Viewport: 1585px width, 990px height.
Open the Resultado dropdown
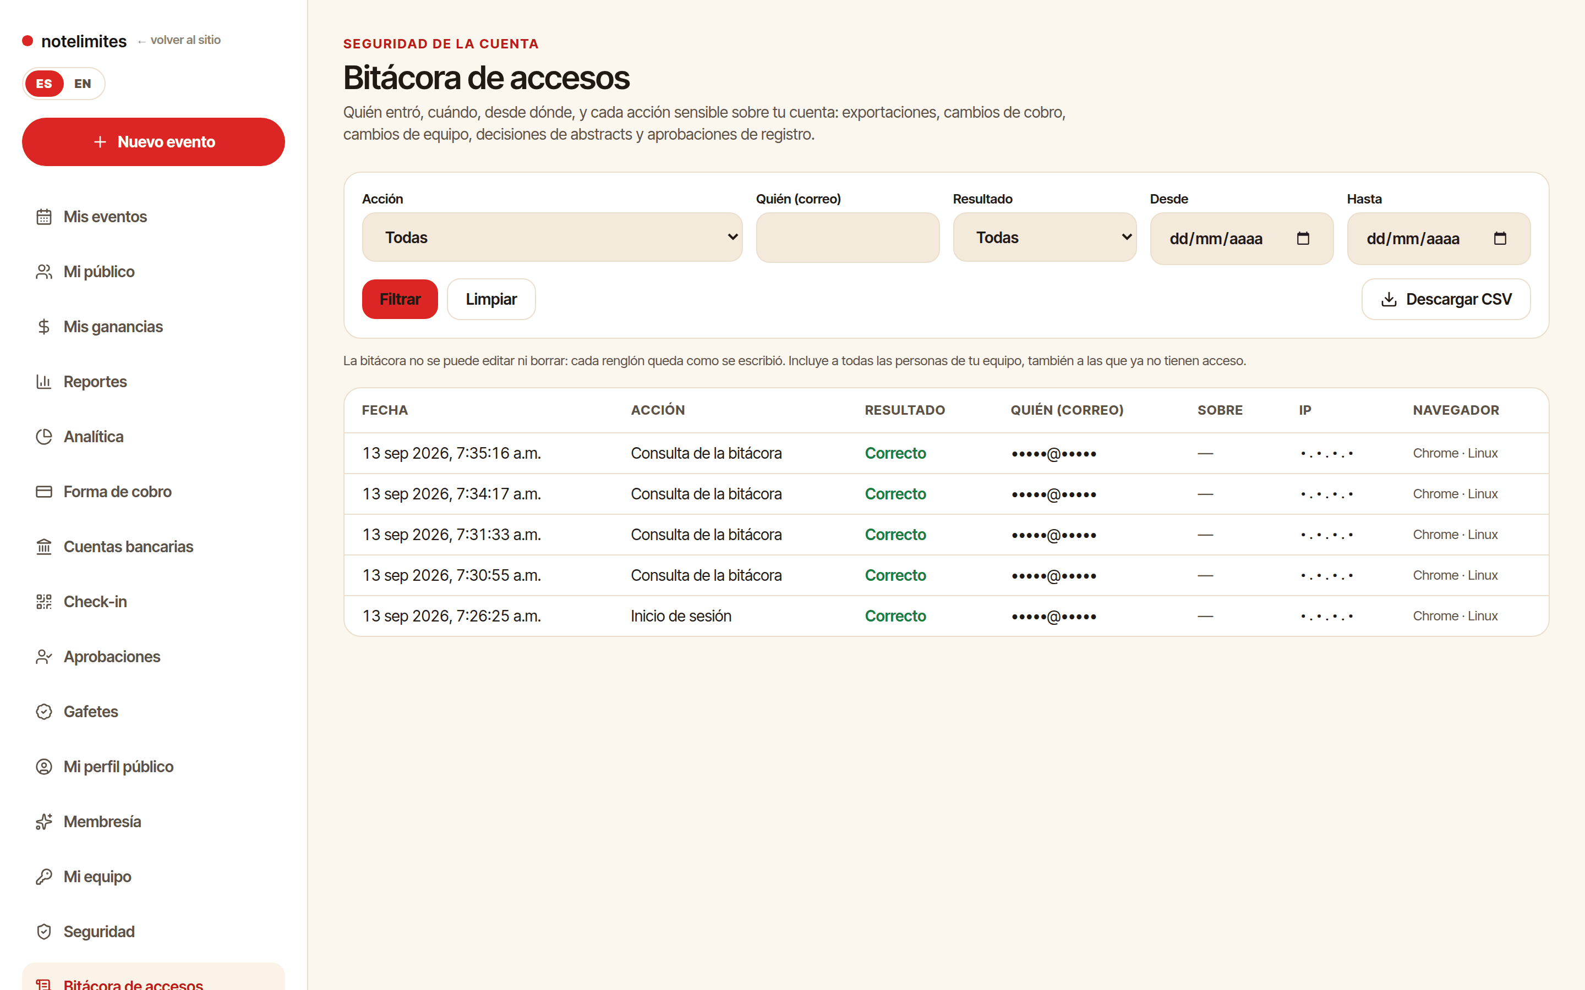[1045, 237]
